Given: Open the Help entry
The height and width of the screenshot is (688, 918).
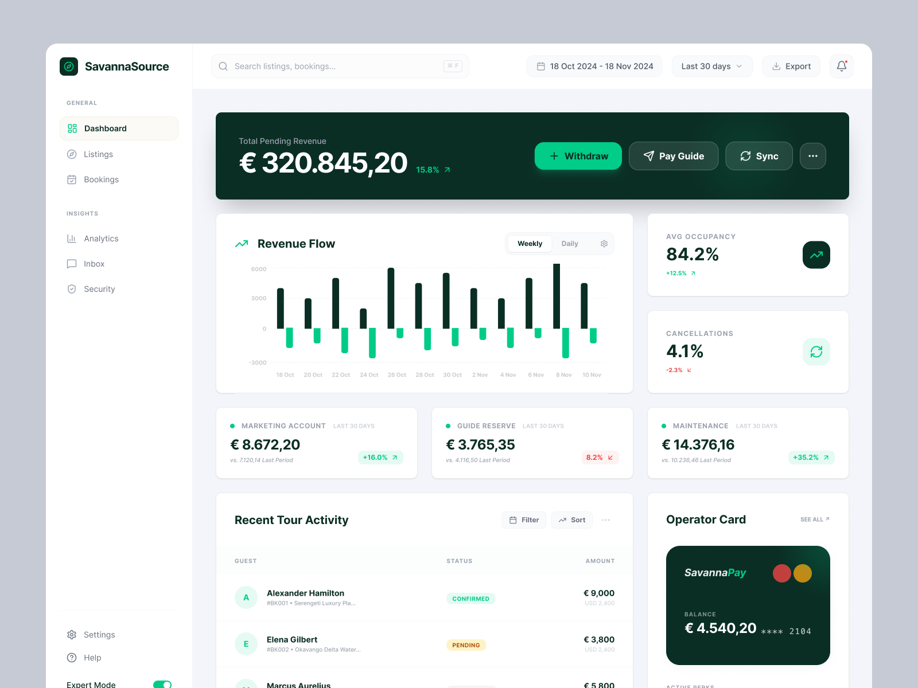Looking at the screenshot, I should 119,658.
